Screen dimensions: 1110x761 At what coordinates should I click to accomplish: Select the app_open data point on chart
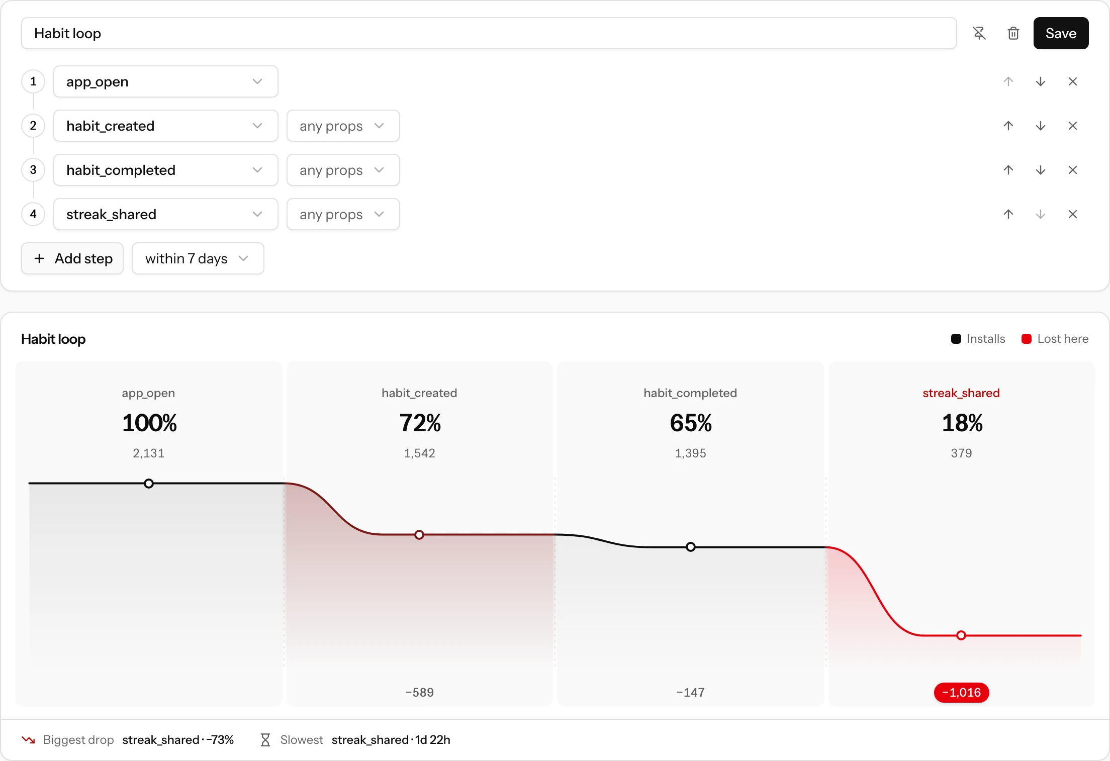point(149,484)
